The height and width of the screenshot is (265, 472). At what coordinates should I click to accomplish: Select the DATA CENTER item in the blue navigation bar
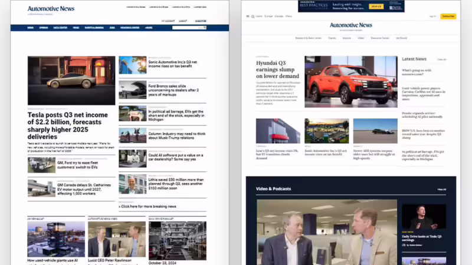(x=60, y=28)
